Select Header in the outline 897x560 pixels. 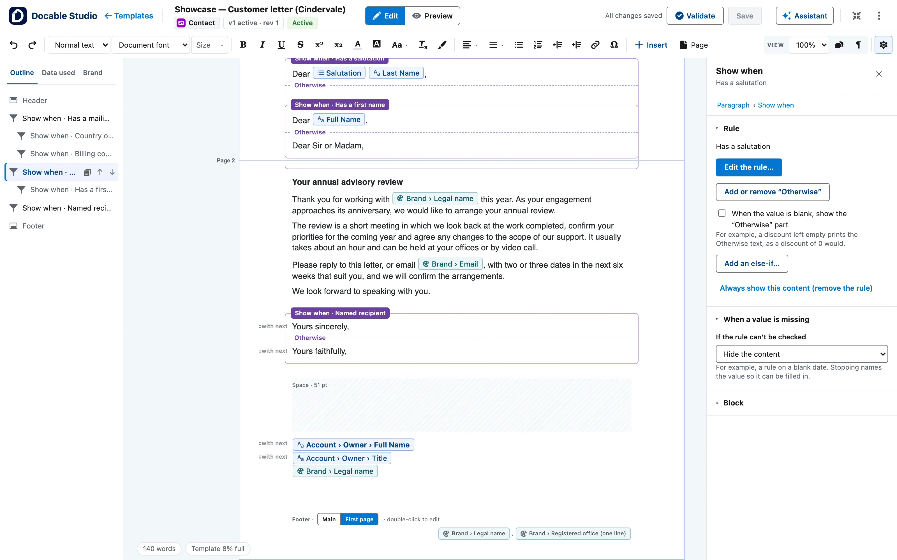tap(62, 100)
